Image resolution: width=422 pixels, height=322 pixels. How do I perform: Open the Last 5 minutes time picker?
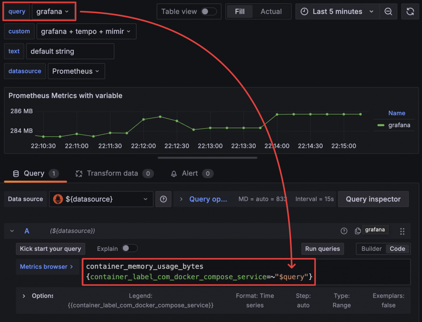[x=338, y=12]
